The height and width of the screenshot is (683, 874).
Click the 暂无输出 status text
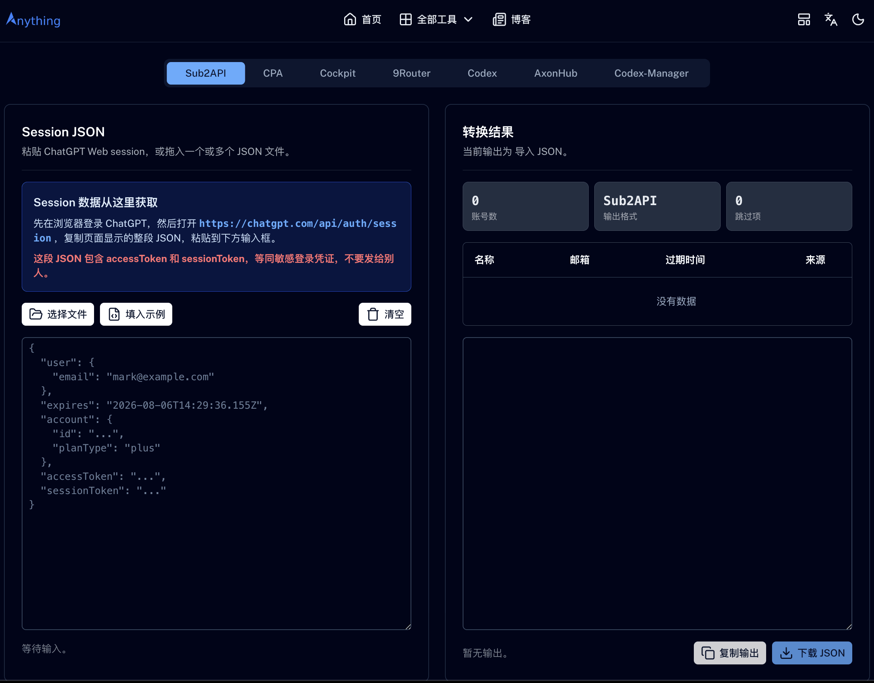tap(486, 653)
